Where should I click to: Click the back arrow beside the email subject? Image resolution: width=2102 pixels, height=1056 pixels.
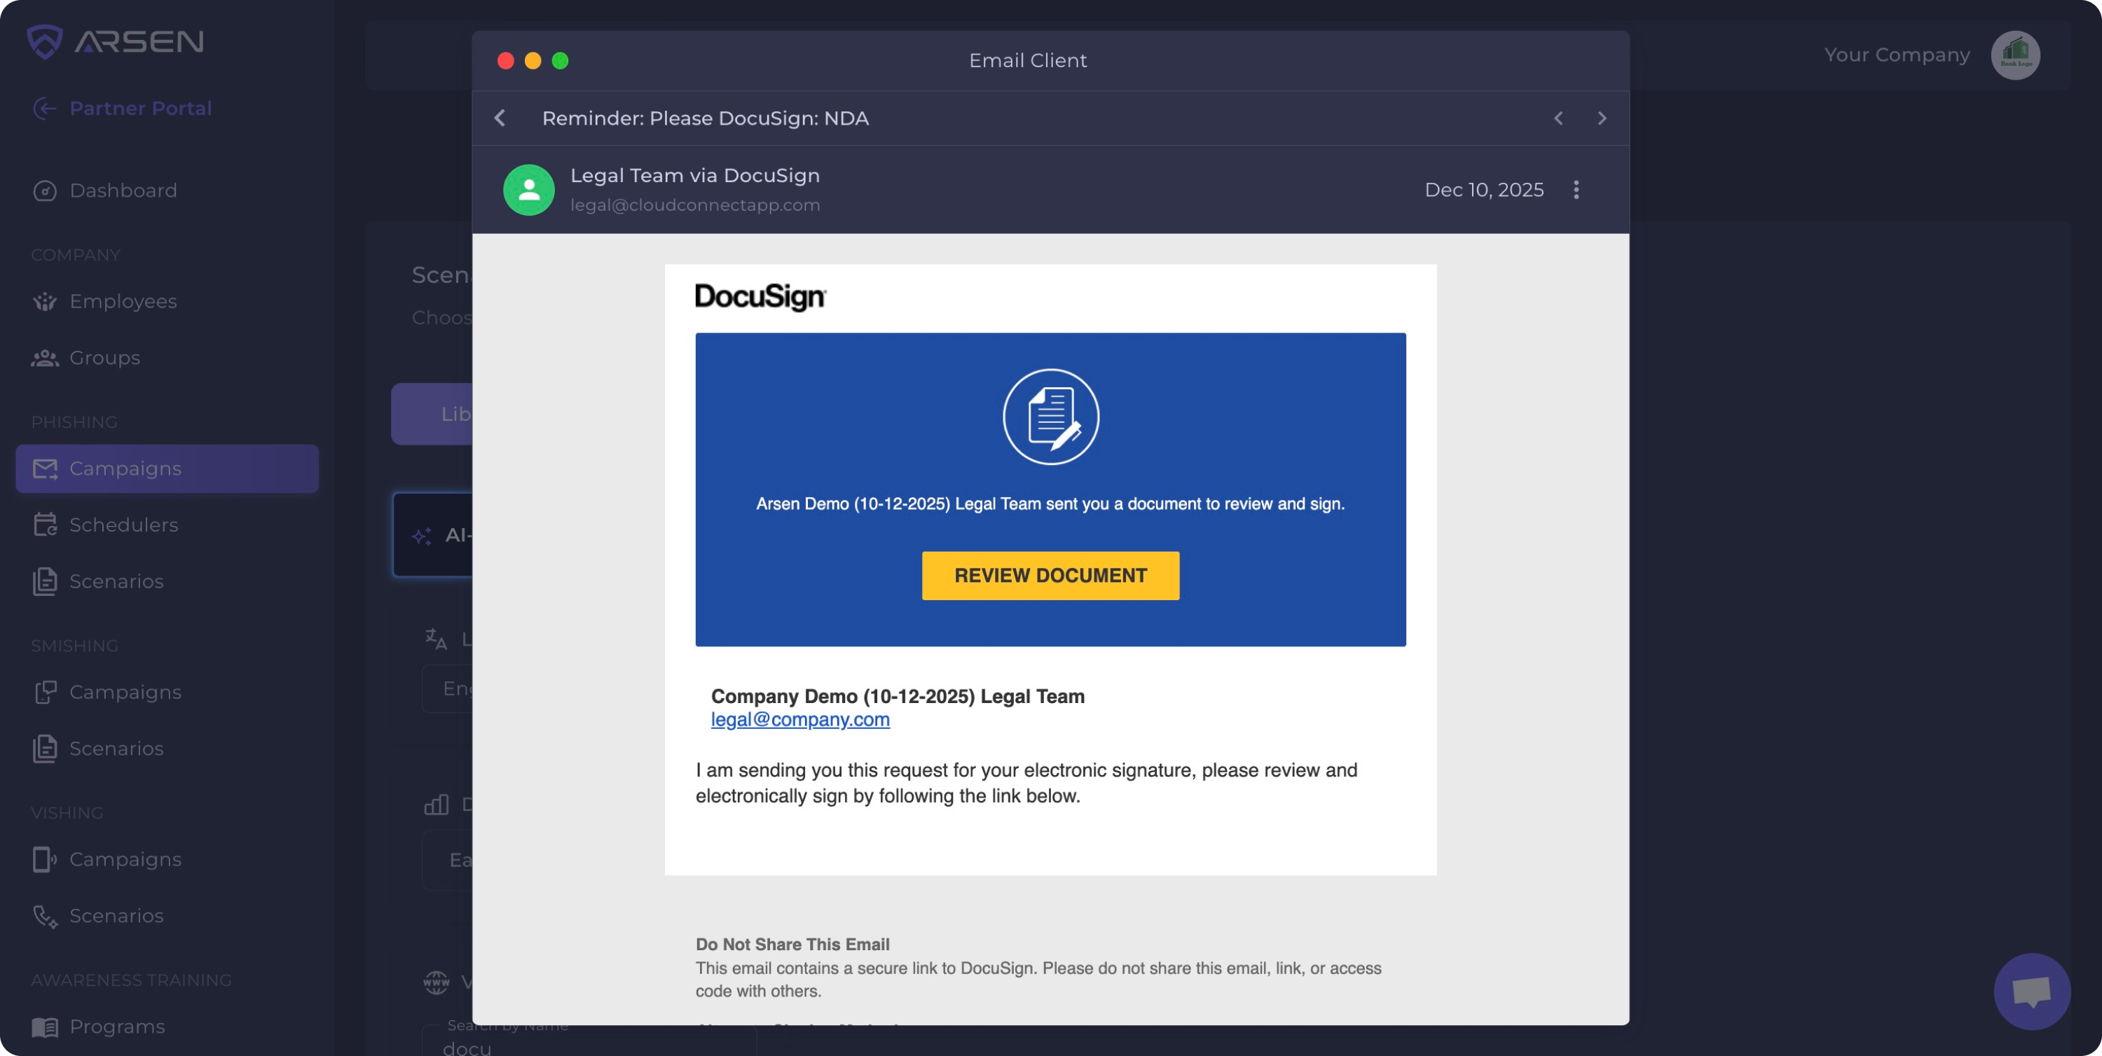point(500,118)
